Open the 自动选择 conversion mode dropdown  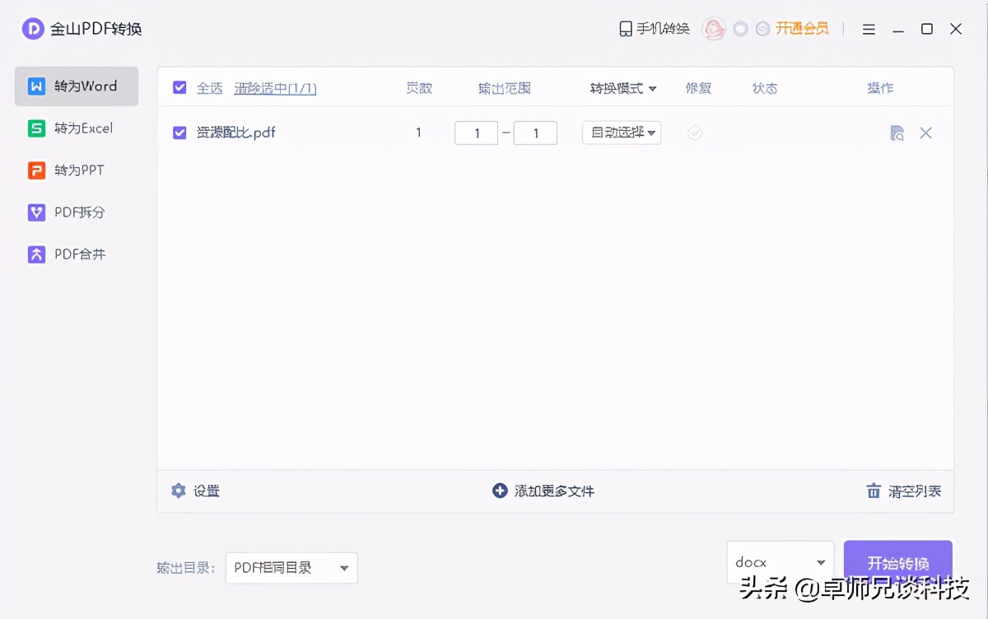click(x=622, y=133)
